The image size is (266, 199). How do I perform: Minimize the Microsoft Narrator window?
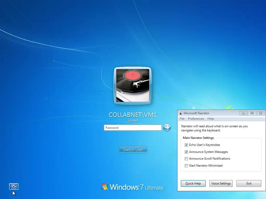pyautogui.click(x=243, y=113)
